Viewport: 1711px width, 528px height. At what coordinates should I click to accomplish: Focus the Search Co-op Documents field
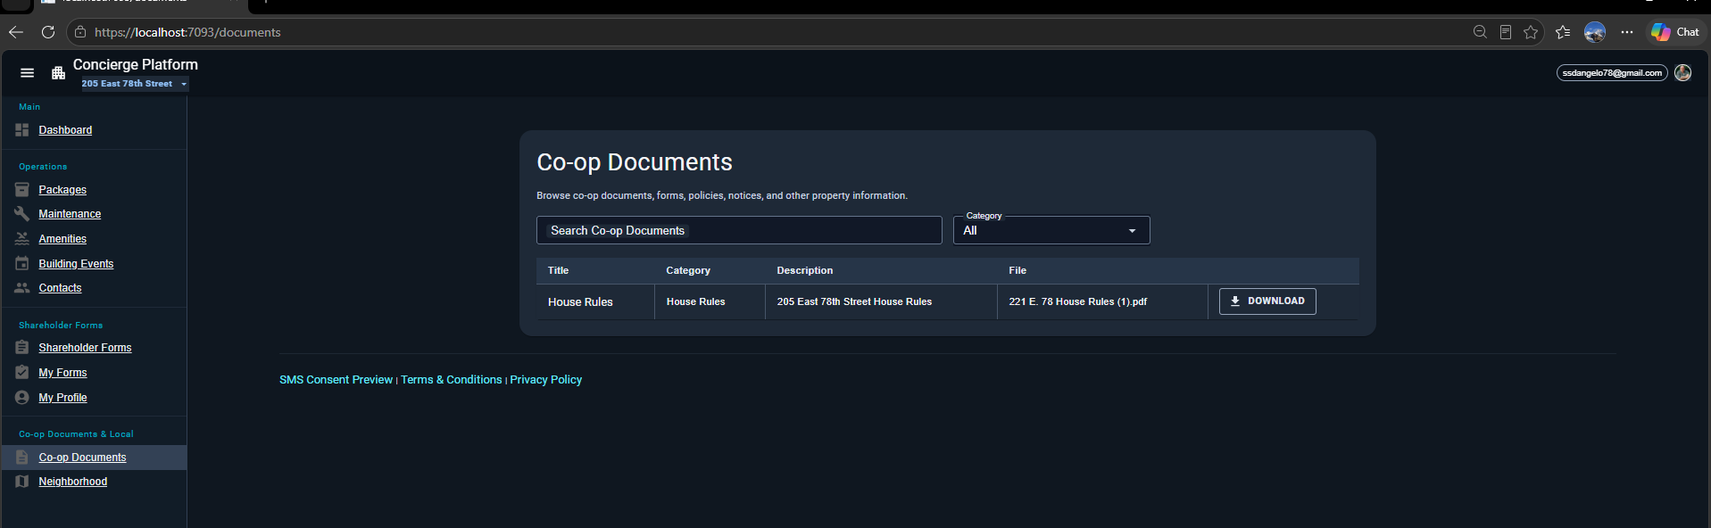pos(739,230)
